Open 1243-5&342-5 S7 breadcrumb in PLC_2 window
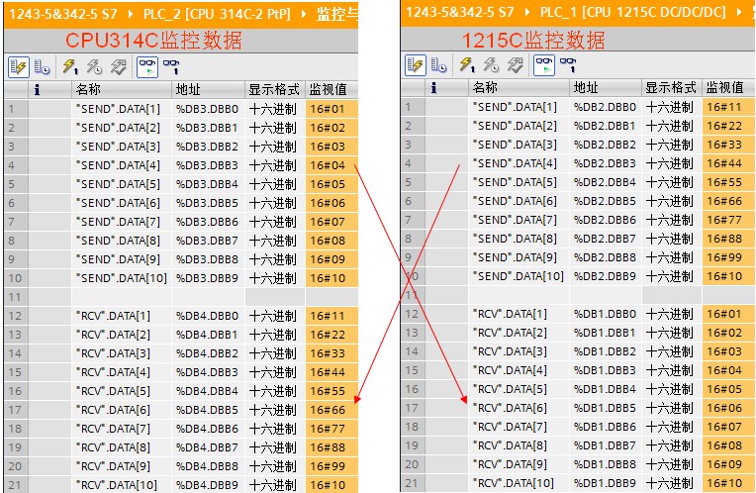This screenshot has width=756, height=493. click(64, 14)
